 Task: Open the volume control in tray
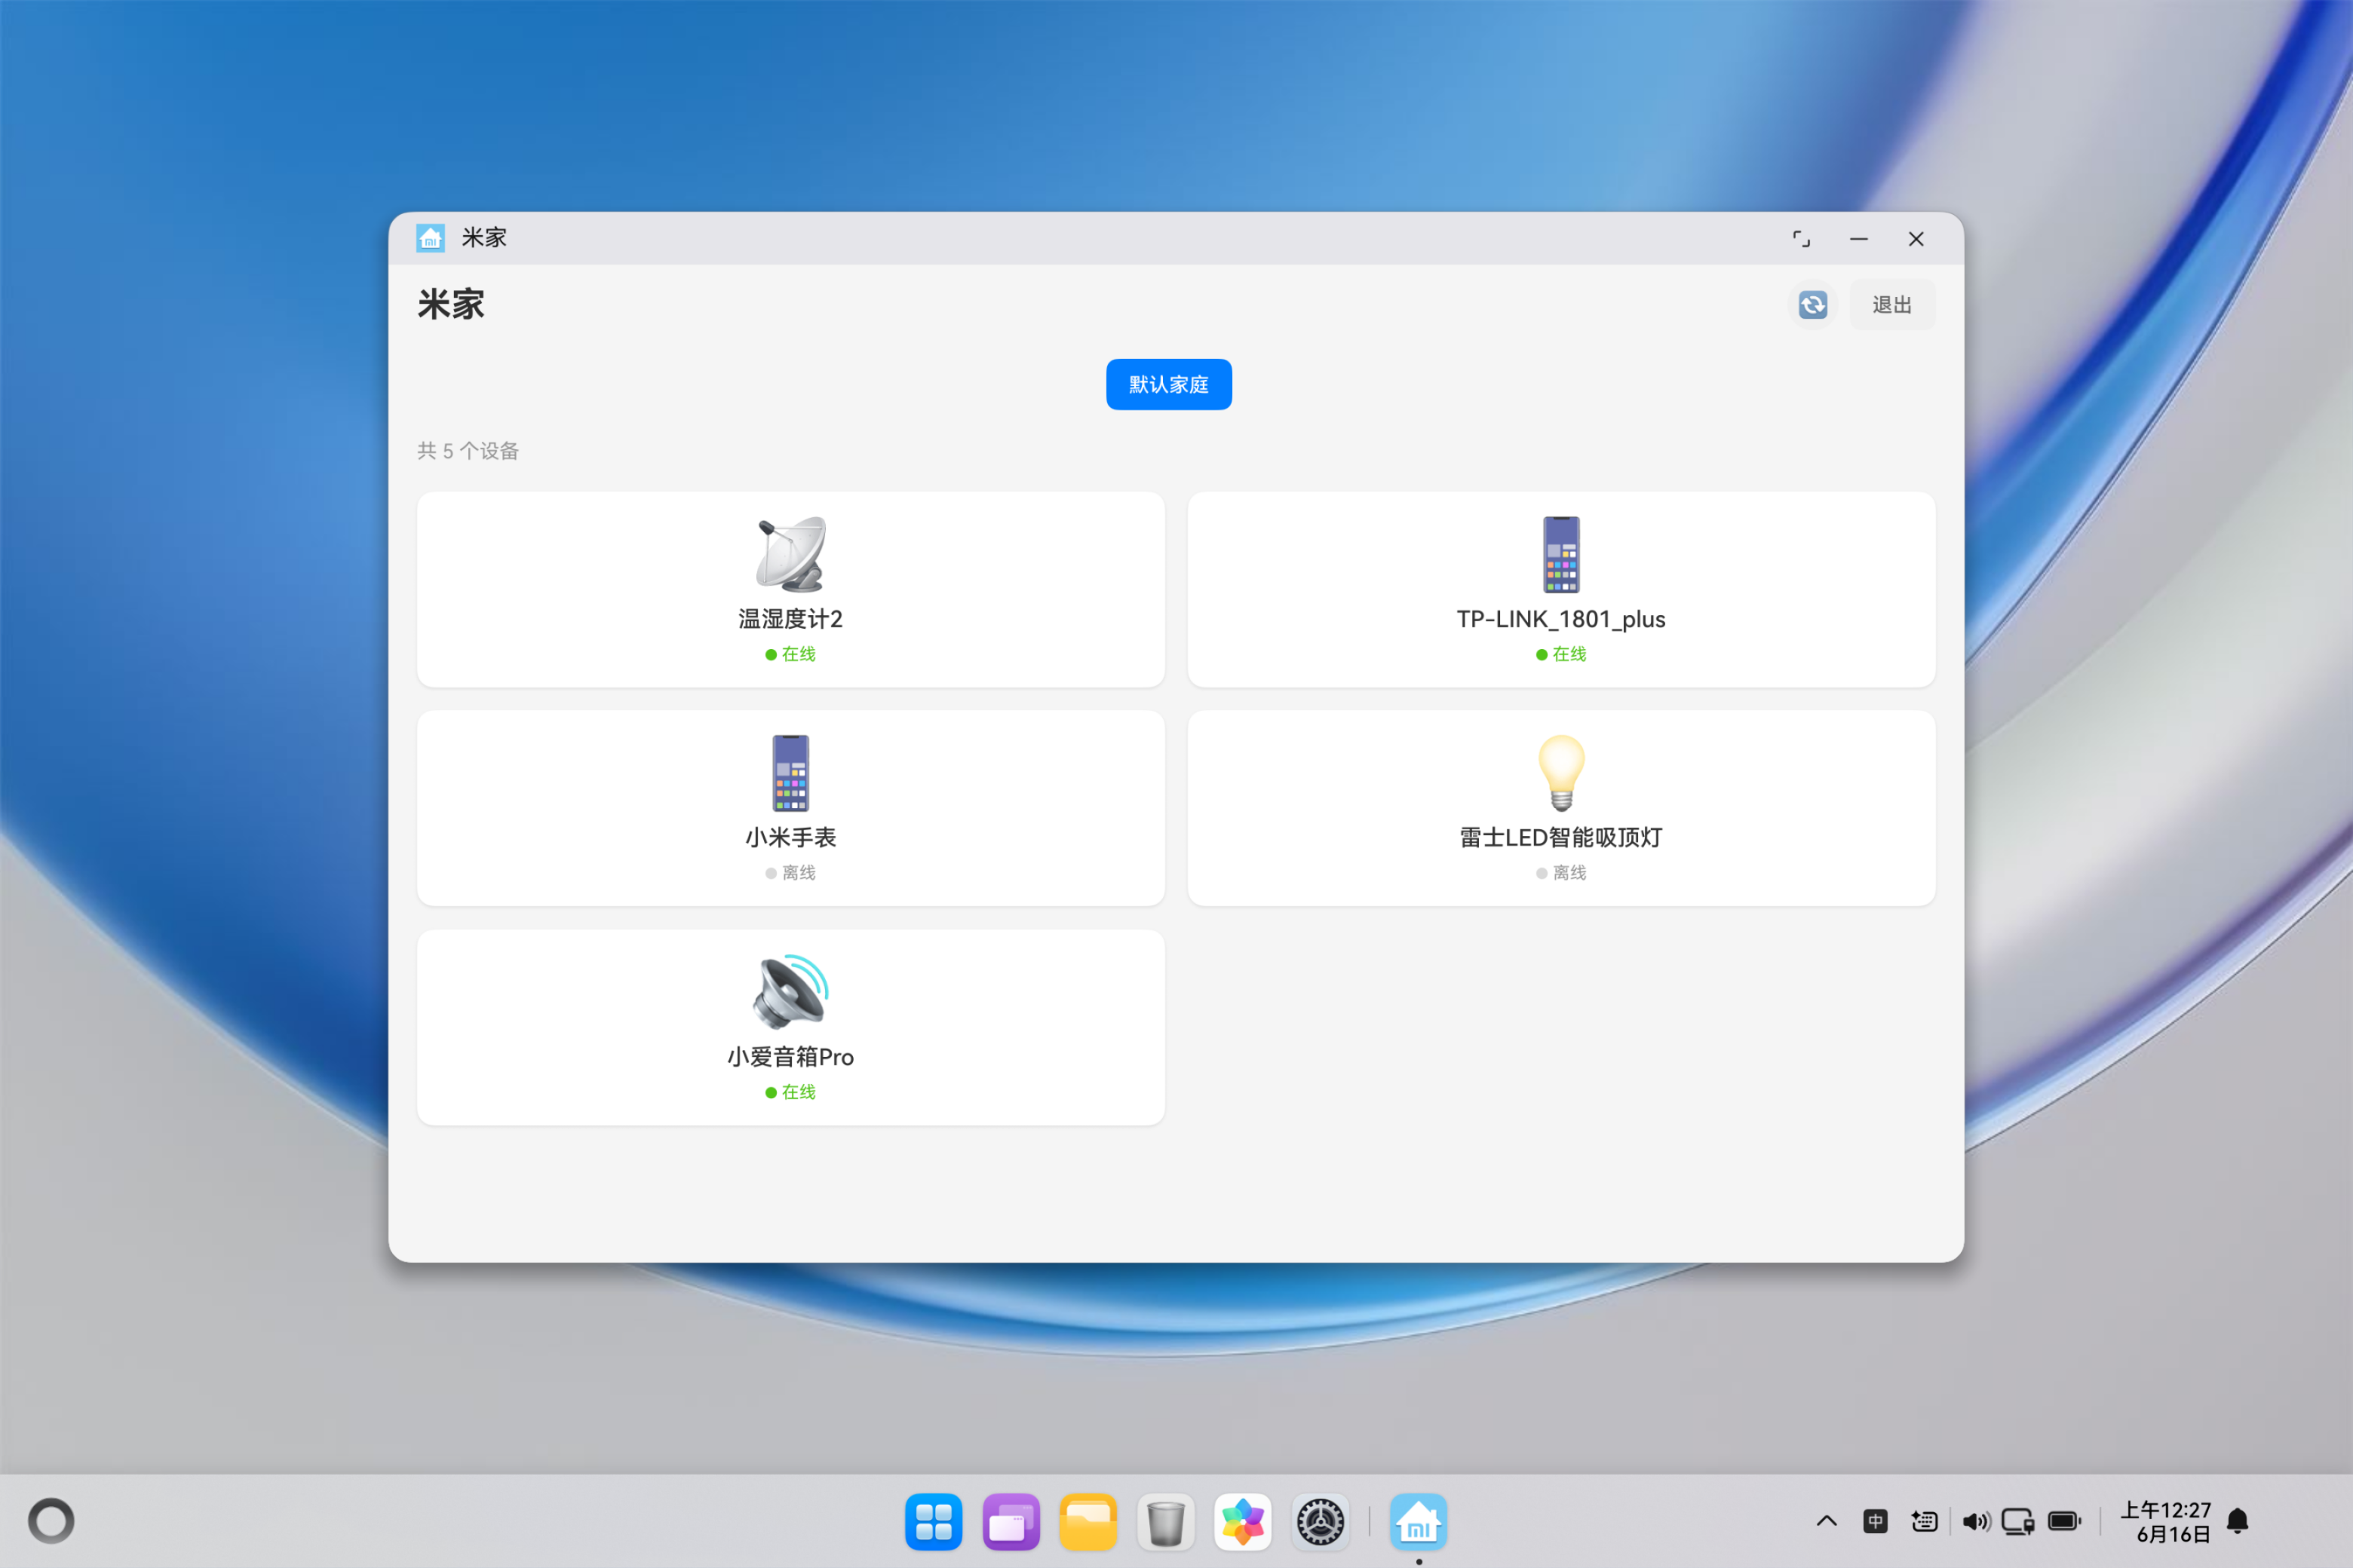(x=1976, y=1521)
